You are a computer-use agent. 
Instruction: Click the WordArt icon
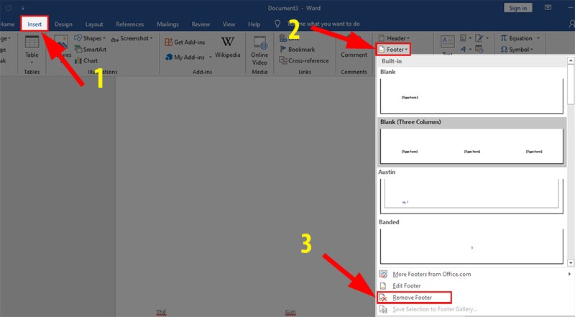coord(463,49)
